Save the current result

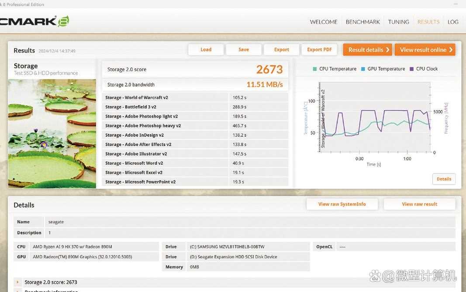pos(243,50)
